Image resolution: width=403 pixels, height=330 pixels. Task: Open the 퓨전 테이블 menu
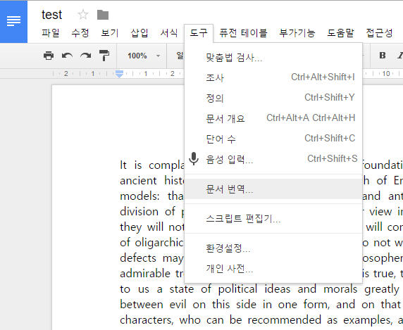(x=243, y=33)
